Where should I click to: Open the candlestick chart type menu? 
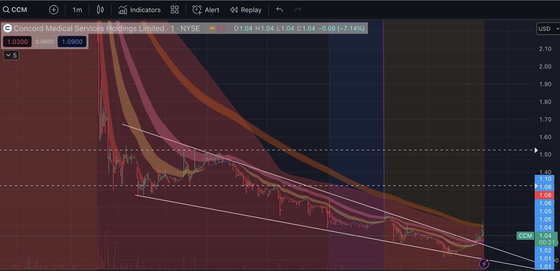coord(100,9)
